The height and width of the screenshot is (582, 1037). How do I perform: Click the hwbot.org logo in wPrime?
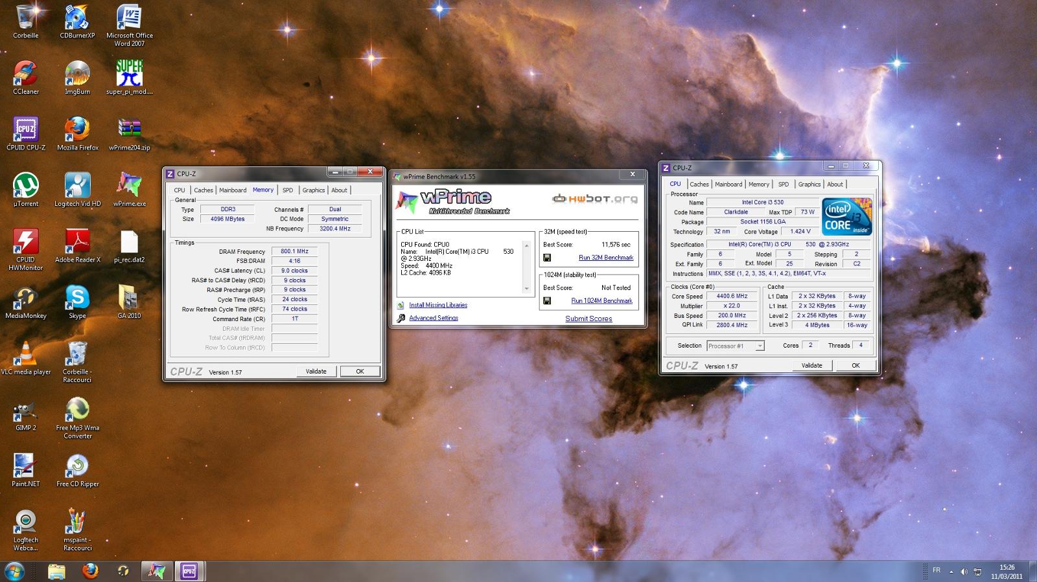pyautogui.click(x=594, y=199)
